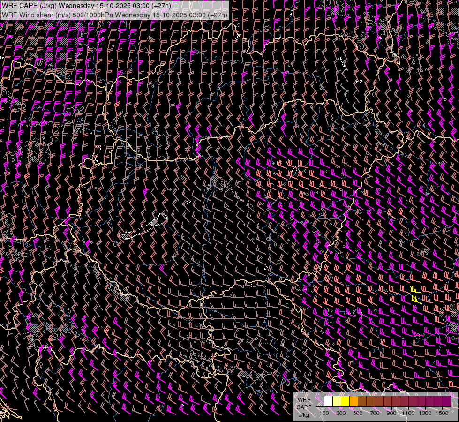Click the white CAPE legend swatch
This screenshot has width=459, height=422.
click(x=328, y=401)
